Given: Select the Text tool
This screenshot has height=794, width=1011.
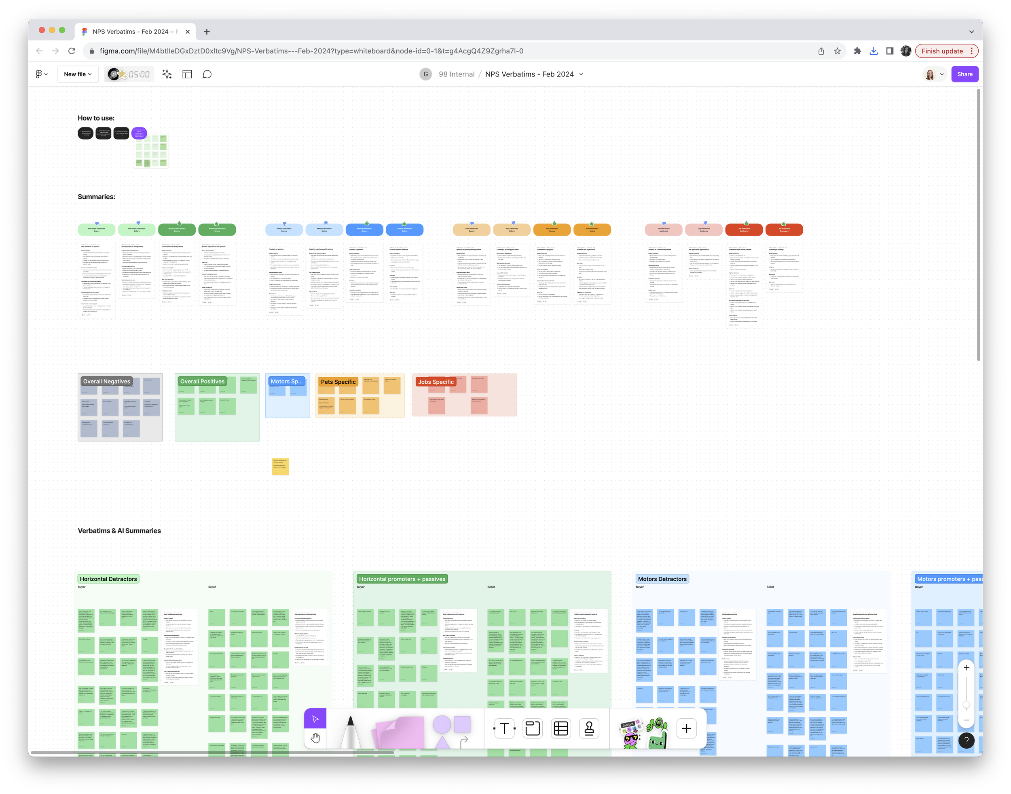Looking at the screenshot, I should (504, 728).
